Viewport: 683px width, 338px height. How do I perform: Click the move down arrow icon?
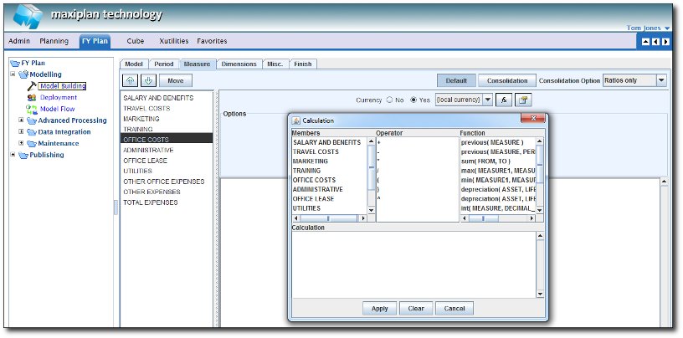(x=147, y=80)
